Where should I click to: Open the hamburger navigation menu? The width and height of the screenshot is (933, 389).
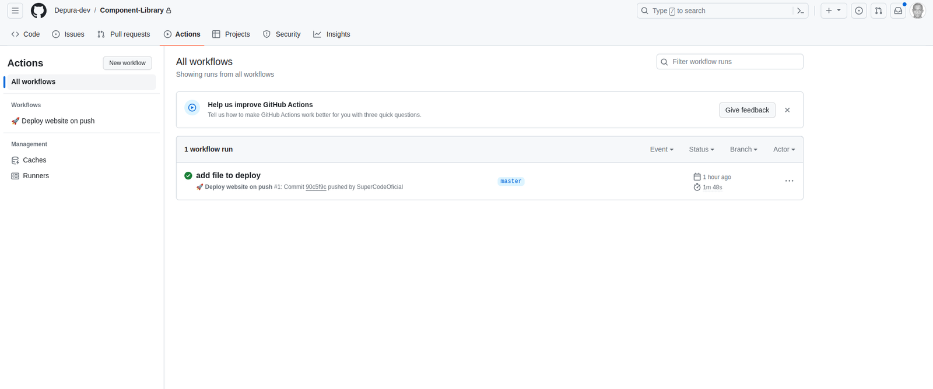tap(15, 10)
